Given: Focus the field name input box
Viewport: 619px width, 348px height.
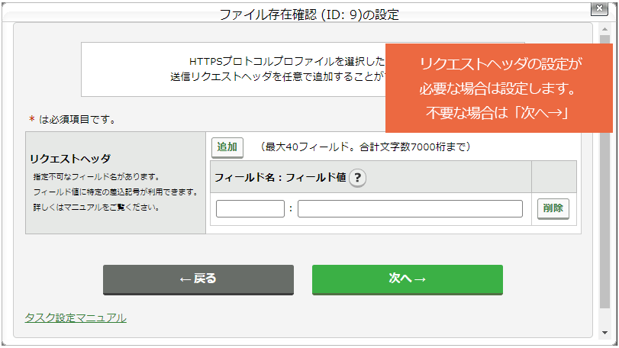Looking at the screenshot, I should (250, 208).
